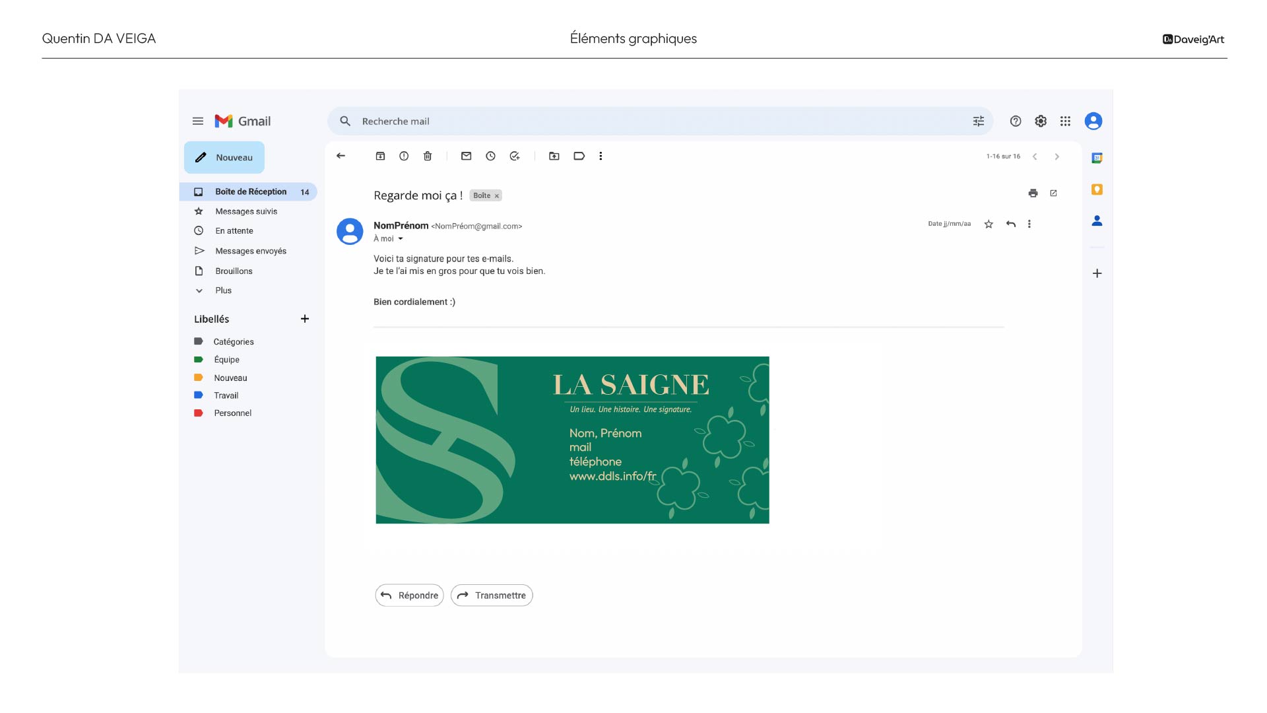Select the Nouveau label in Libellés
1267x713 pixels.
pos(230,378)
